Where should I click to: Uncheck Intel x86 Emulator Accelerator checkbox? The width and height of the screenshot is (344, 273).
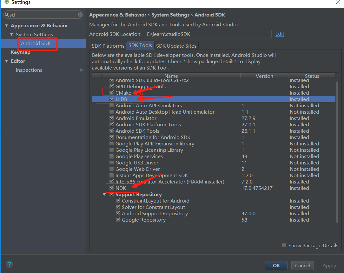(112, 182)
